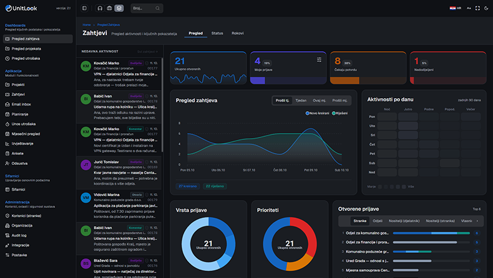Click Komunalno poduzeće gr... progress bar
Screen dimensions: 493x278
click(431, 252)
